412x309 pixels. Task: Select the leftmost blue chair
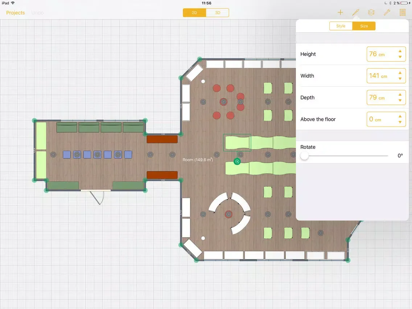pyautogui.click(x=67, y=154)
